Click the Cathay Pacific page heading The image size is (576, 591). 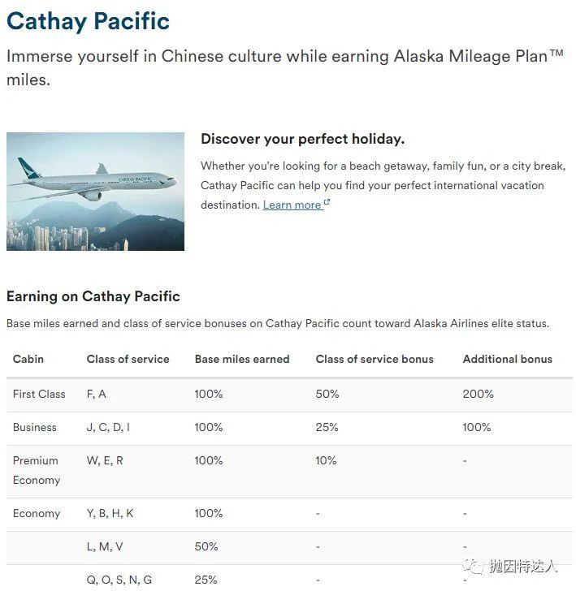[88, 20]
